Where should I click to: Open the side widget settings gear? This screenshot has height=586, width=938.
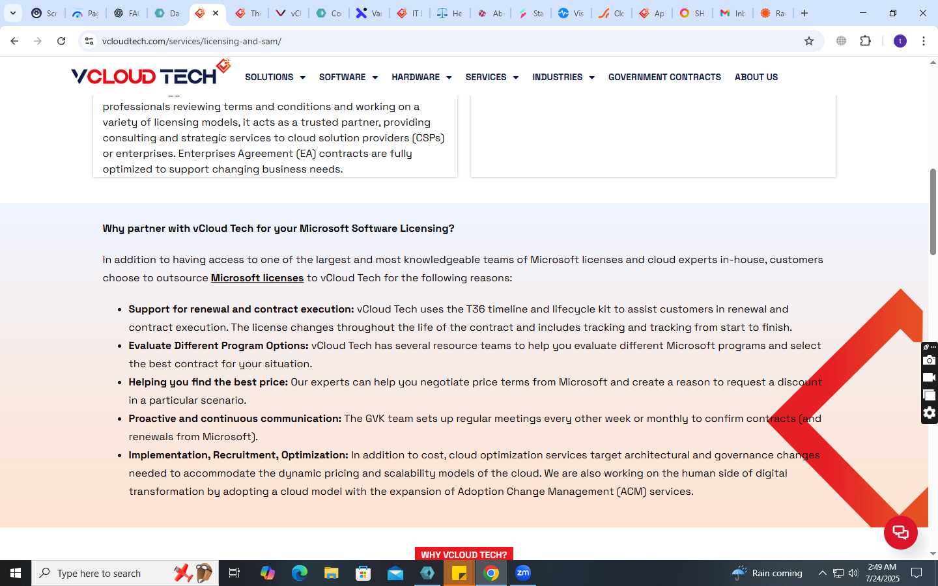point(930,413)
